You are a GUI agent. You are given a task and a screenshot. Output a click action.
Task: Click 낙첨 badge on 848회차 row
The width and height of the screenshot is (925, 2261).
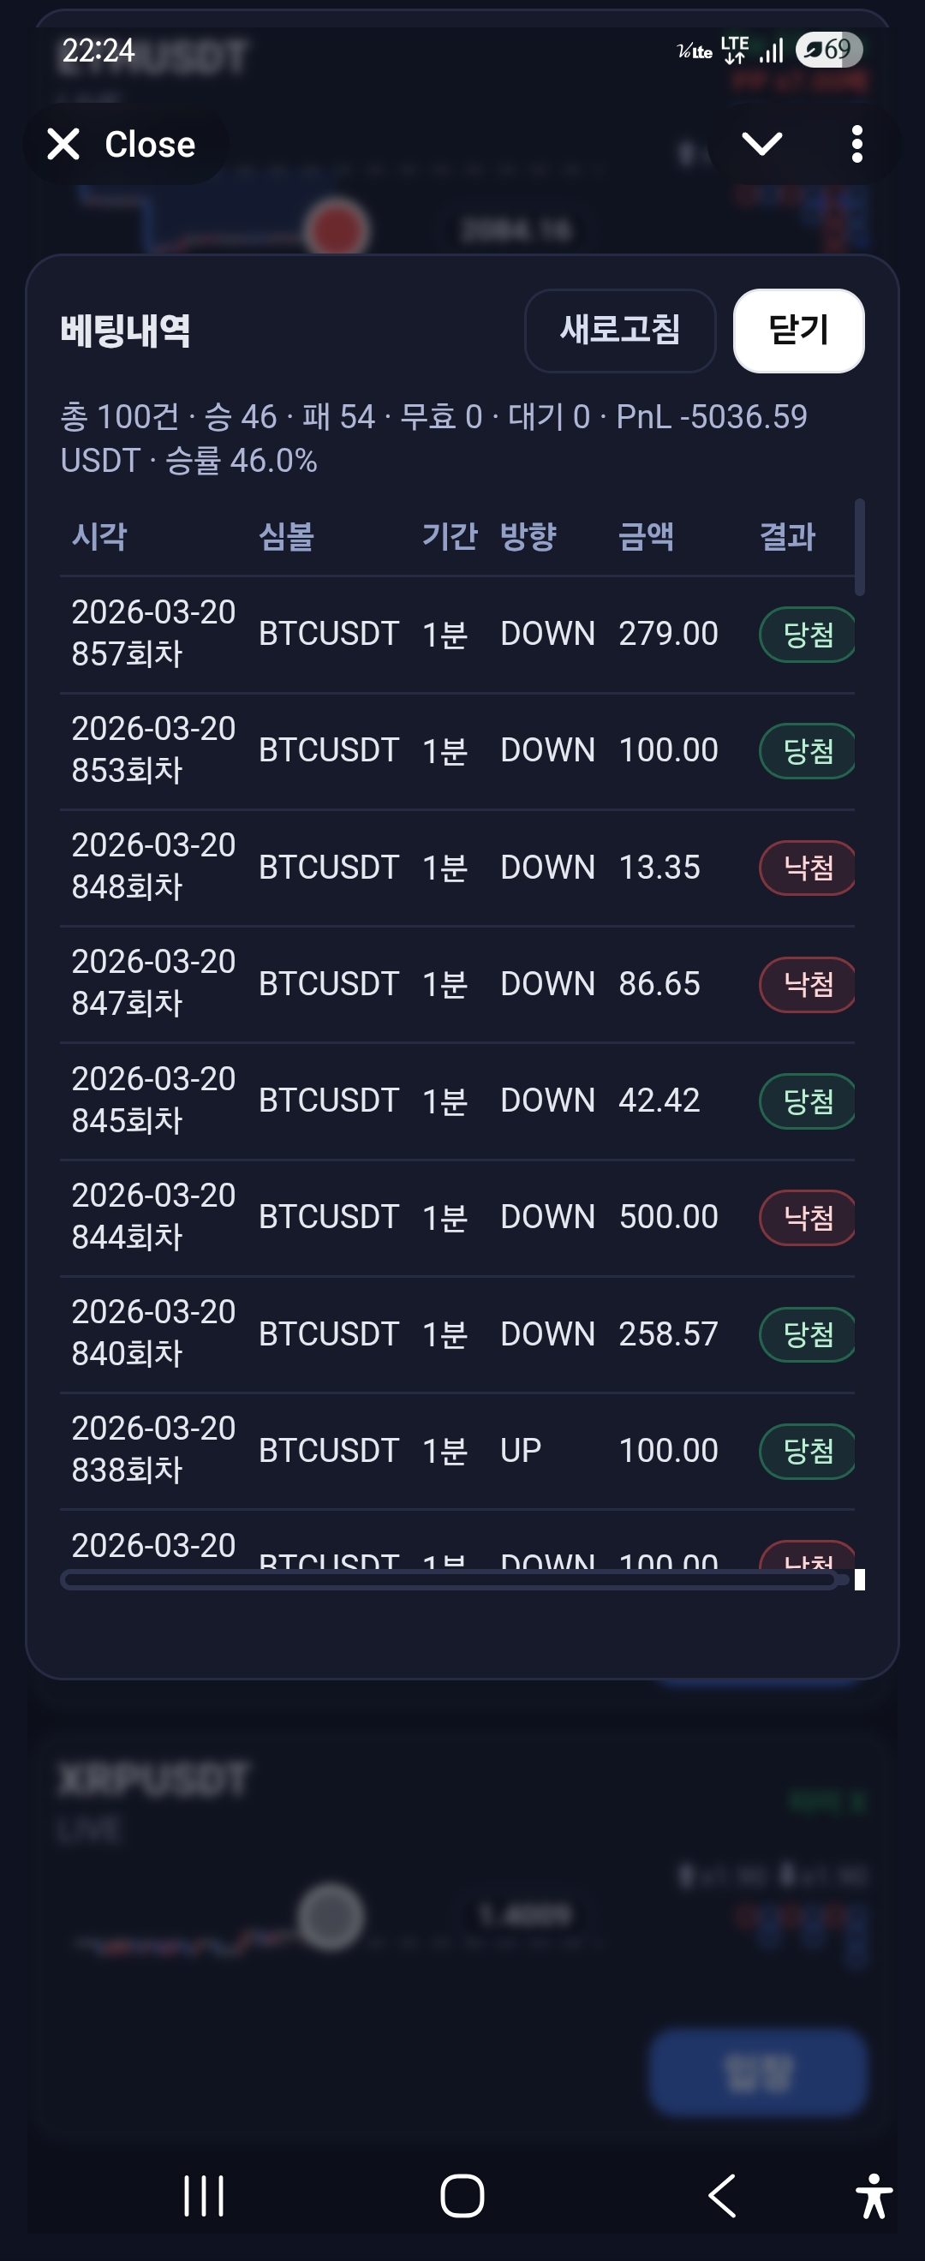click(807, 868)
